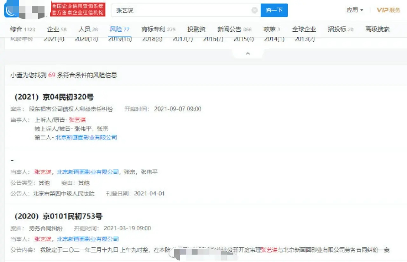The image size is (407, 262).
Task: Open the 招投标 20 tab
Action: click(341, 29)
